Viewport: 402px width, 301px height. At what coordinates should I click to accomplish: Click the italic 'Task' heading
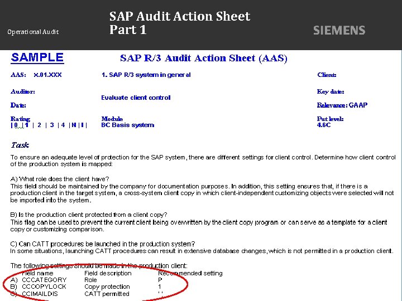20,145
